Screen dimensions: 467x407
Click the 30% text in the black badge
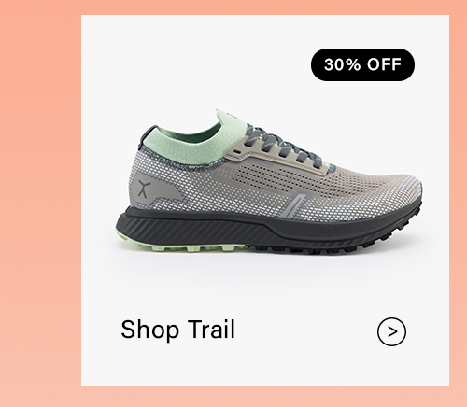click(342, 64)
